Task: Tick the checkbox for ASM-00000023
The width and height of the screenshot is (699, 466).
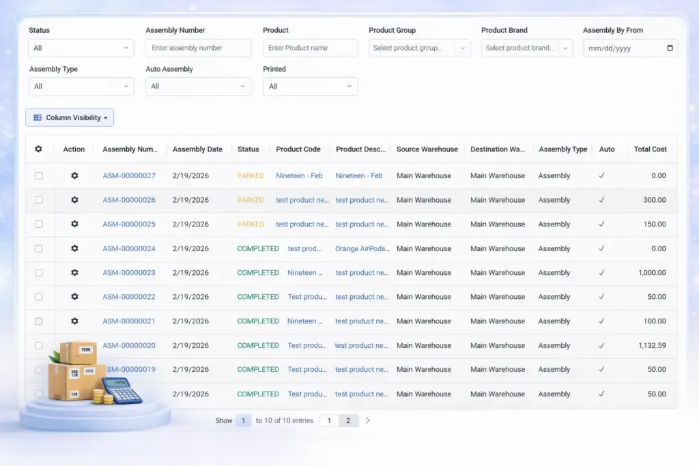Action: tap(39, 273)
